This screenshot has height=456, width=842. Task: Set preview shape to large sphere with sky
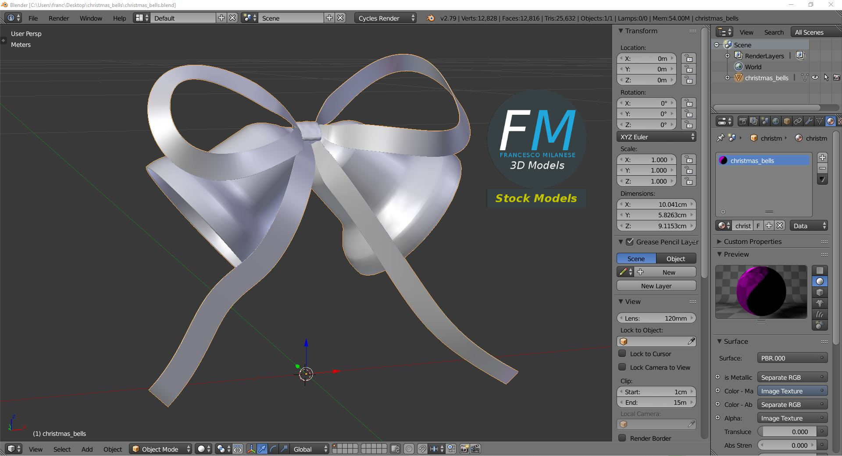coord(820,325)
